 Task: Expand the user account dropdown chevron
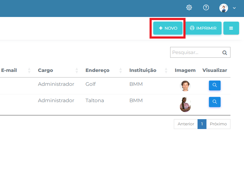pyautogui.click(x=234, y=8)
